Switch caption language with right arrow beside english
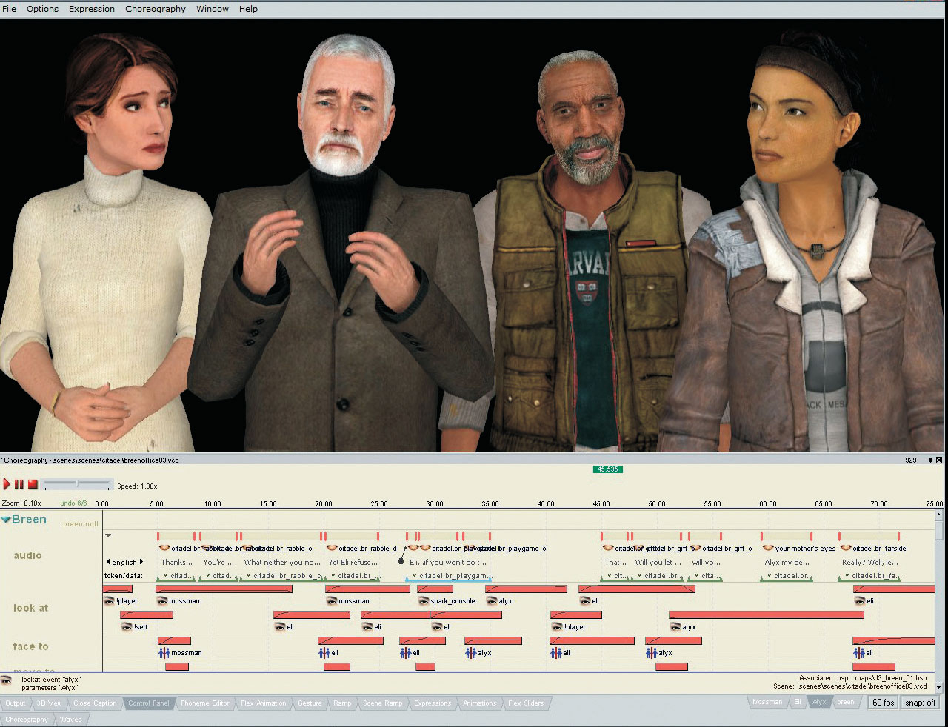 tap(141, 562)
